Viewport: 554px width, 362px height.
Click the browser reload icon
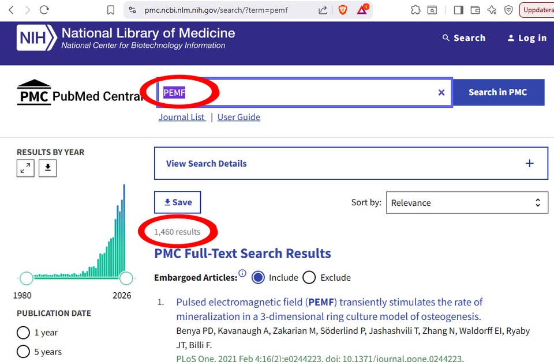coord(44,10)
